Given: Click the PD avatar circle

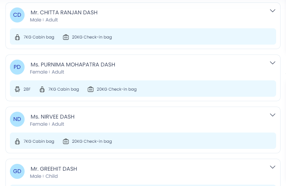Looking at the screenshot, I should coord(17,67).
